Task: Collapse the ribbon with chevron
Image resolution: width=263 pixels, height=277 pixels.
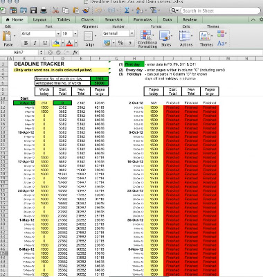Action: coord(253,19)
